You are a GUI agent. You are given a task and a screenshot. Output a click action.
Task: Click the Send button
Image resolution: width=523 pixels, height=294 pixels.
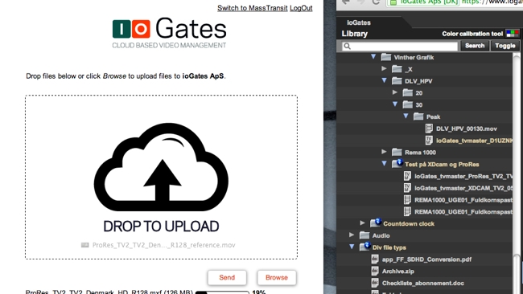click(x=227, y=277)
